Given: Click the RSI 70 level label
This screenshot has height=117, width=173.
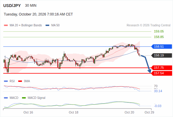Looking at the screenshot, I should tap(156, 86).
